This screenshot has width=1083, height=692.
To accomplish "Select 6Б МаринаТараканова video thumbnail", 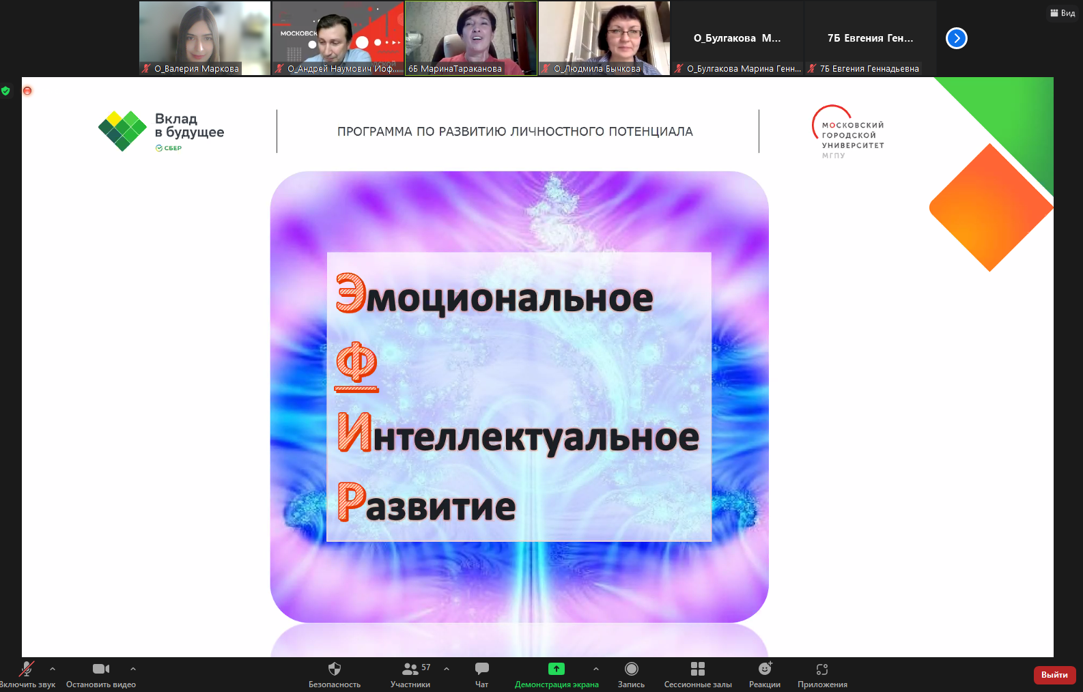I will [471, 38].
